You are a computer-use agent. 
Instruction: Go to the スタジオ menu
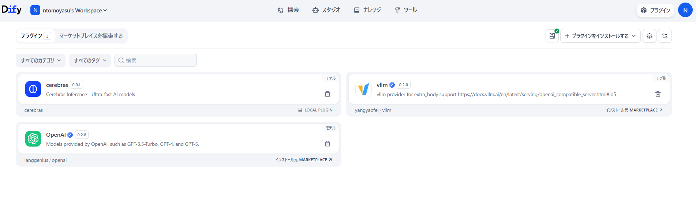[326, 10]
